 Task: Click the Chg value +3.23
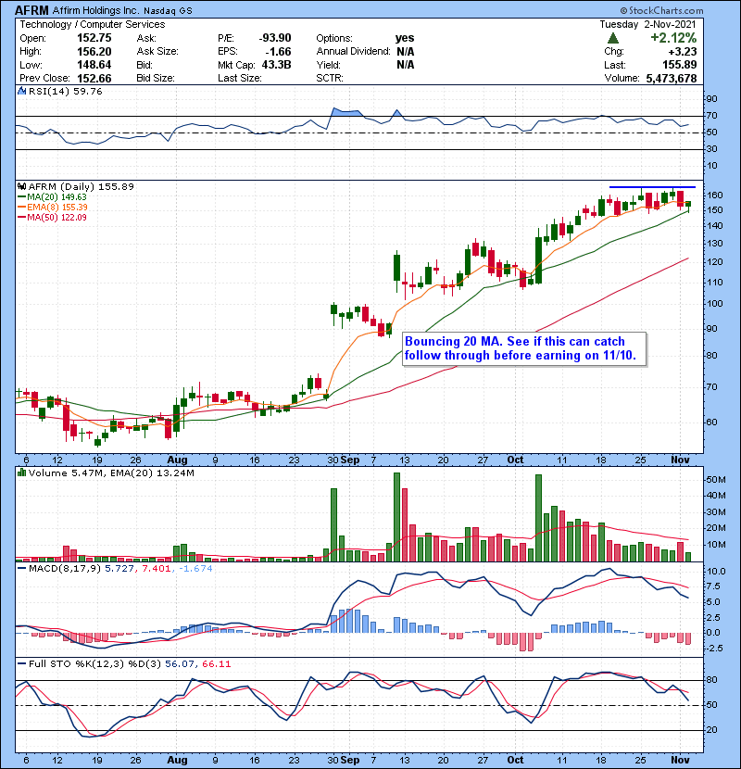point(682,52)
